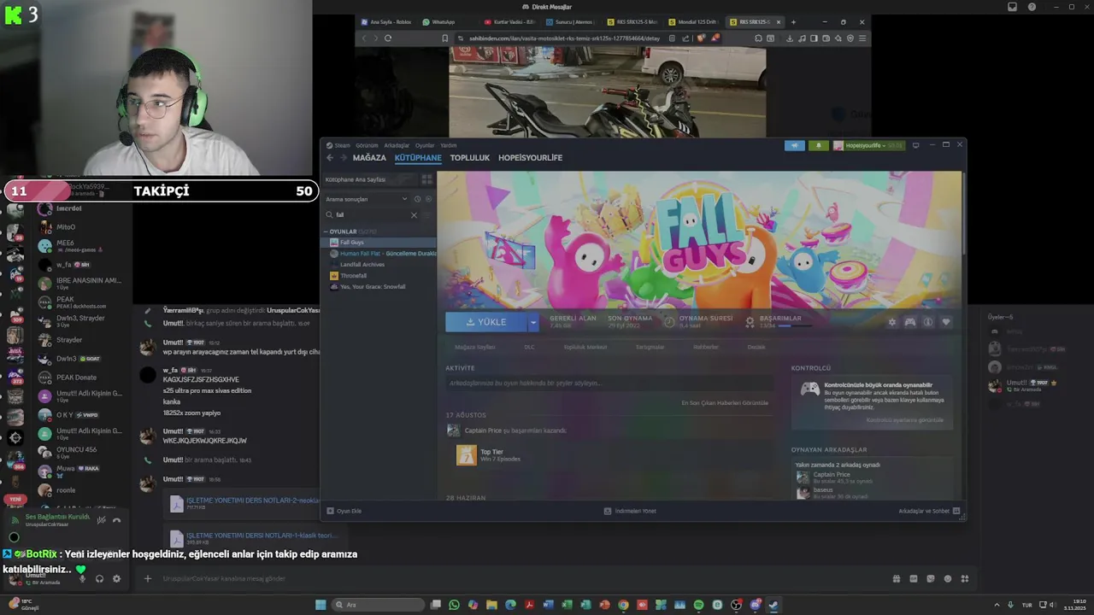Screen dimensions: 1094x615
Task: Switch to Ana Sayfa - Roblox tab
Action: pos(385,22)
